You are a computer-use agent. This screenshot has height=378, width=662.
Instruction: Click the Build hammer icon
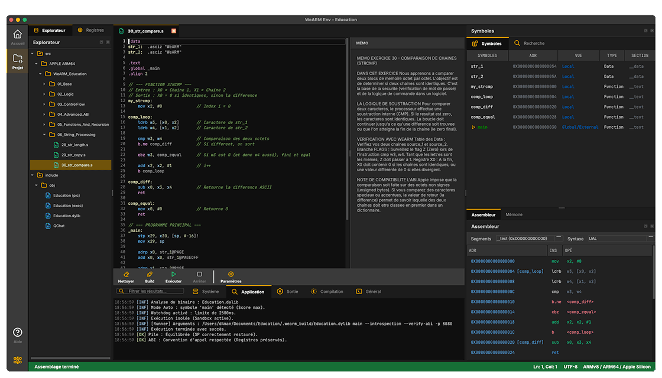pos(150,275)
